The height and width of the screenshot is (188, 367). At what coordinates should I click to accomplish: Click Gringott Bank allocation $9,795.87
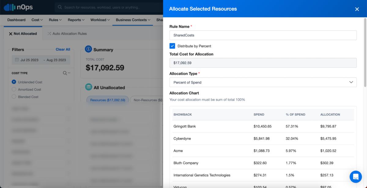tap(328, 126)
